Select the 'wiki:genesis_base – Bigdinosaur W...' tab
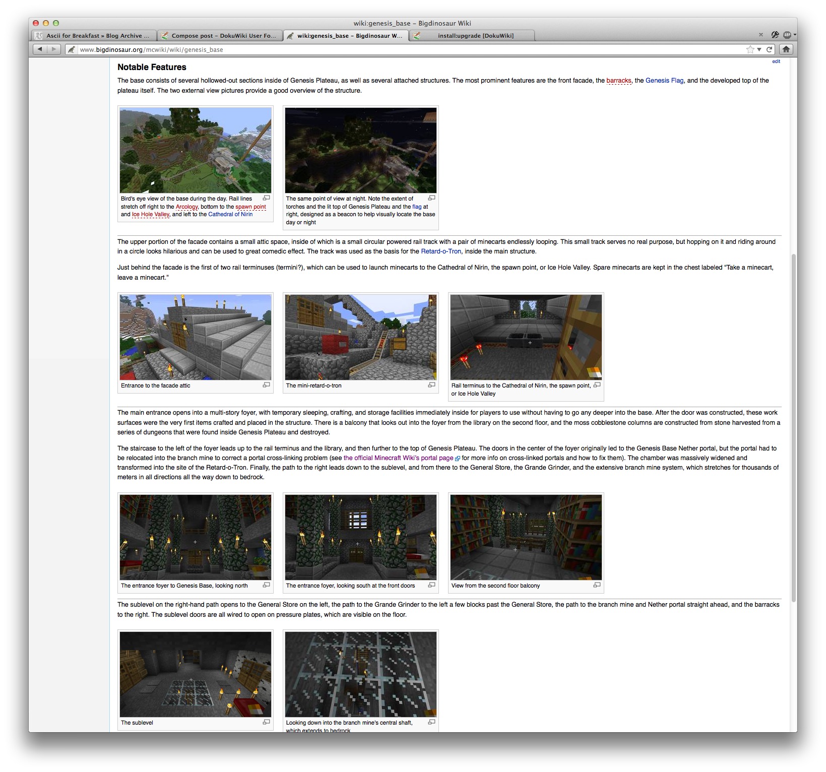Viewport: 826px width, 772px height. [345, 36]
